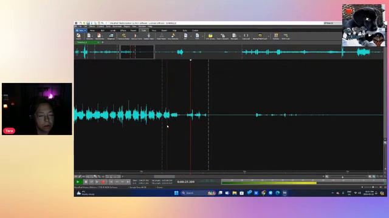Viewport: 389px width, 218px height.
Task: Switch to the Levels ribbon tab
Action: tap(113, 31)
